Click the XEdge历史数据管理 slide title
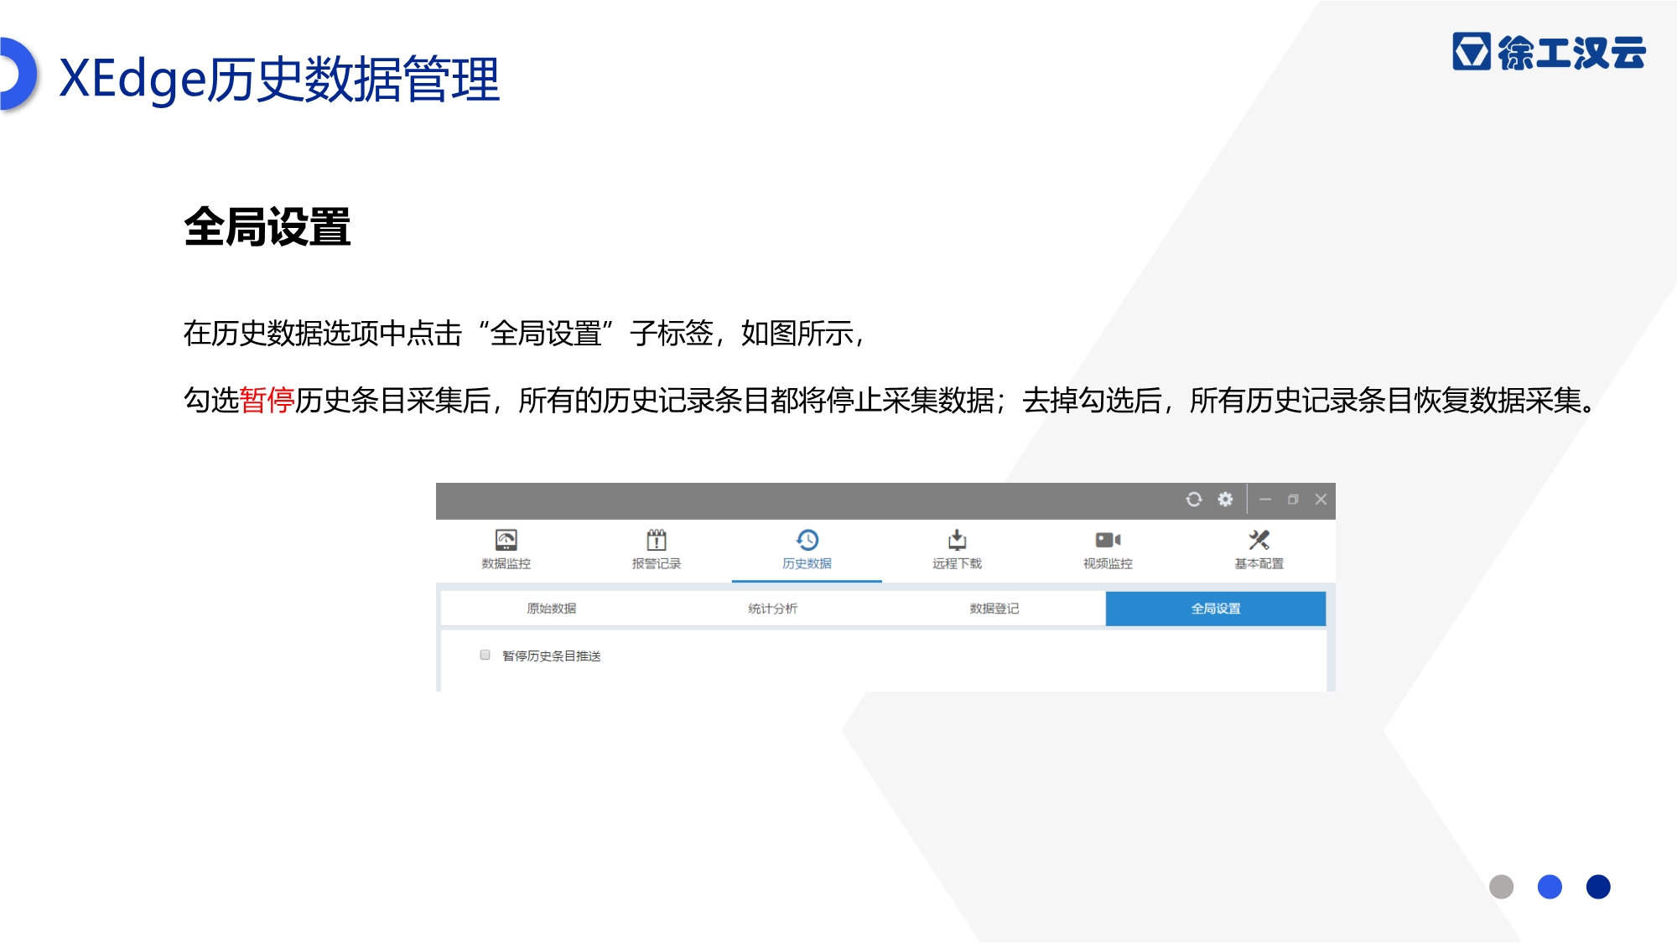 point(280,79)
